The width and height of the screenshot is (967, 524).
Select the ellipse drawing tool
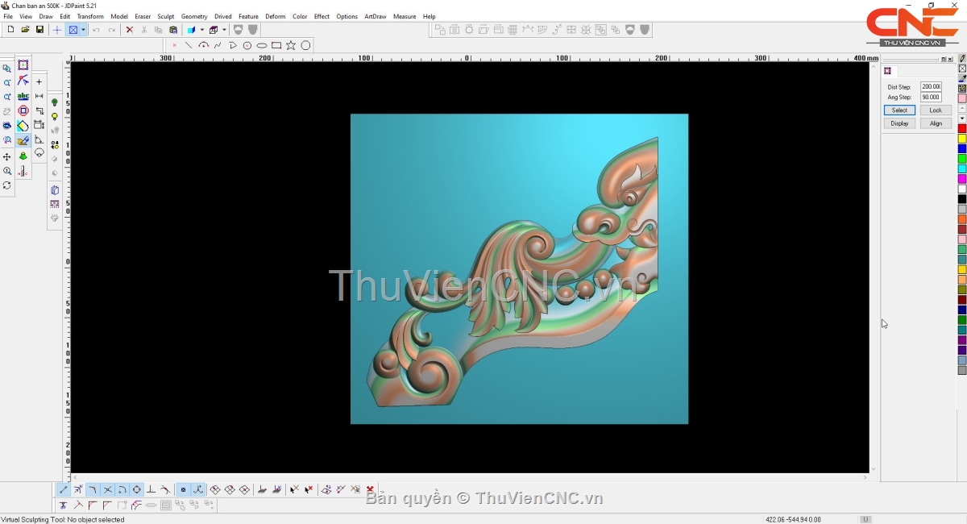[x=262, y=46]
